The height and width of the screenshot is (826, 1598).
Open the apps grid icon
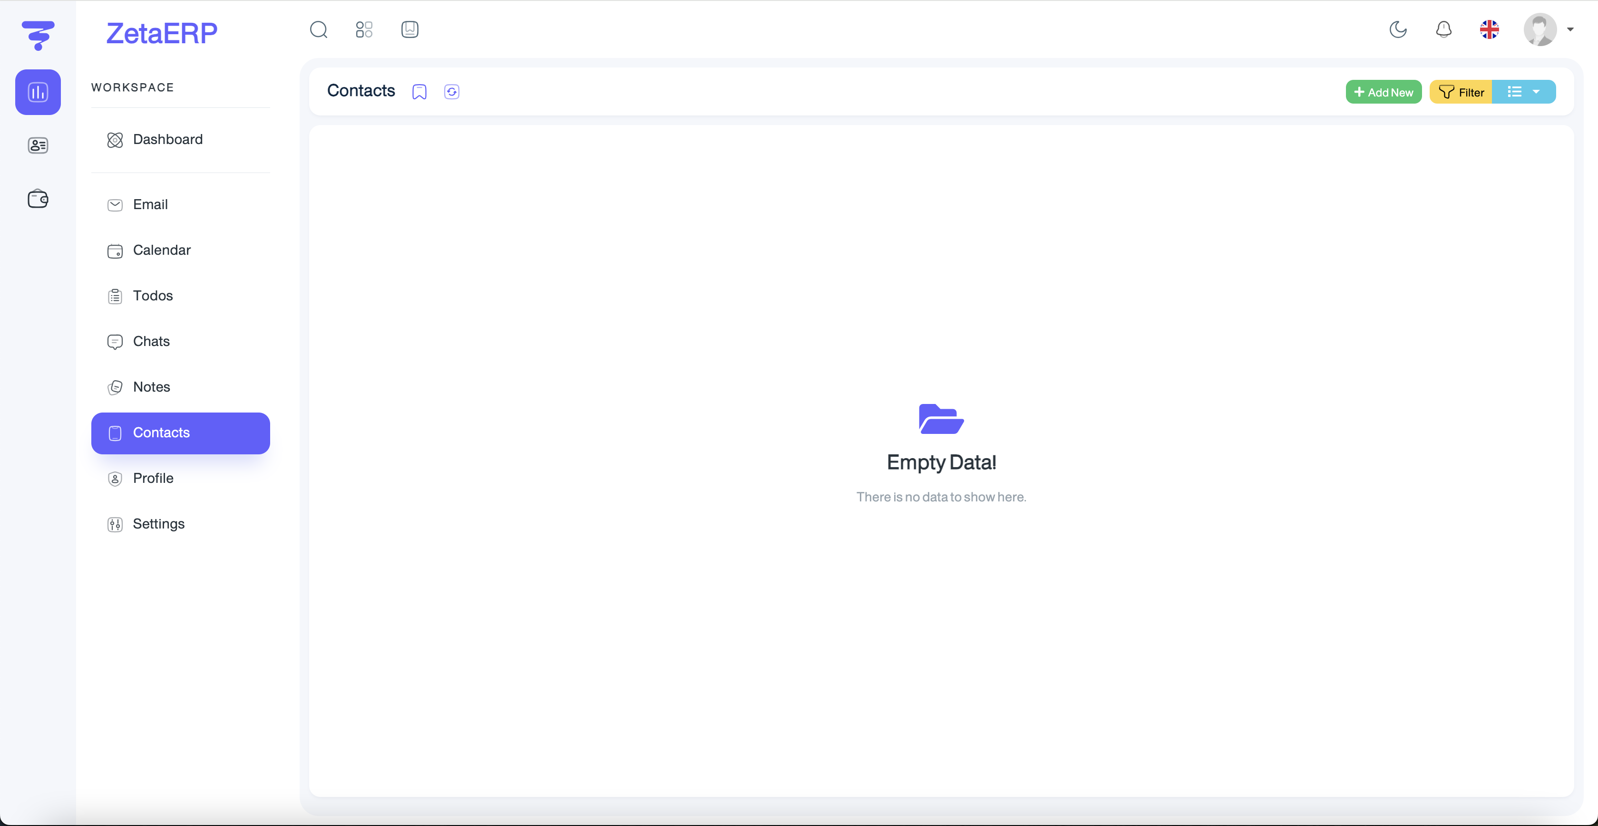[364, 30]
